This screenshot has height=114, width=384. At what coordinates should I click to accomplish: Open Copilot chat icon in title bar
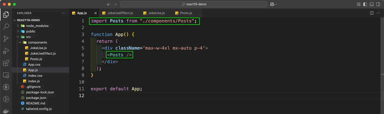tap(272, 4)
